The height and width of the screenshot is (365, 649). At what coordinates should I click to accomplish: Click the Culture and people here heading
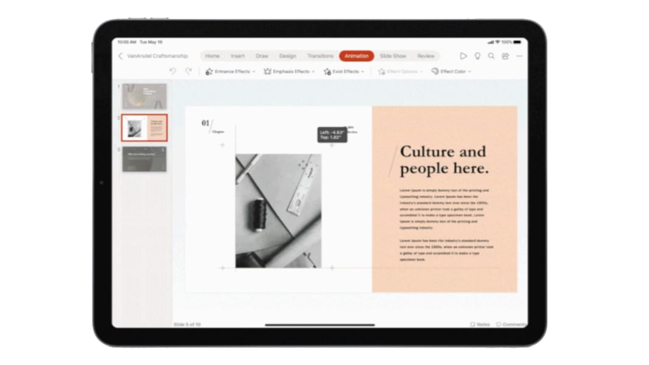coord(444,160)
